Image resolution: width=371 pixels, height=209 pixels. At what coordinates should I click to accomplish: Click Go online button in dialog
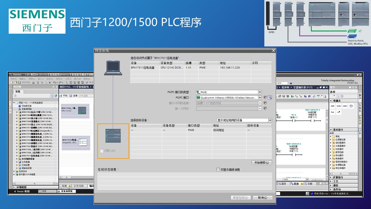[x=241, y=198]
